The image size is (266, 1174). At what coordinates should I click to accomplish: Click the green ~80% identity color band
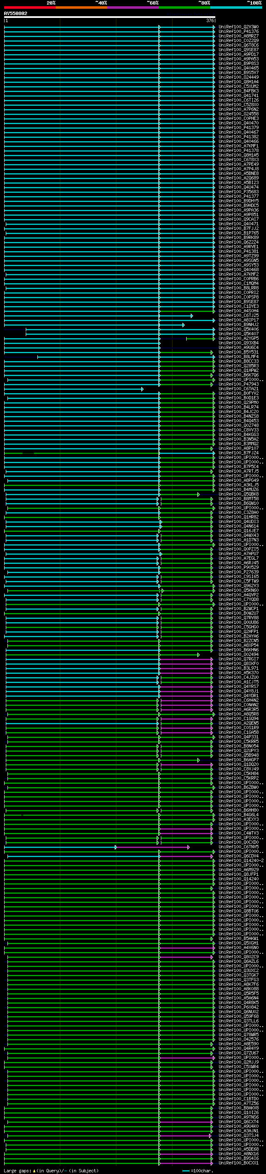point(185,7)
